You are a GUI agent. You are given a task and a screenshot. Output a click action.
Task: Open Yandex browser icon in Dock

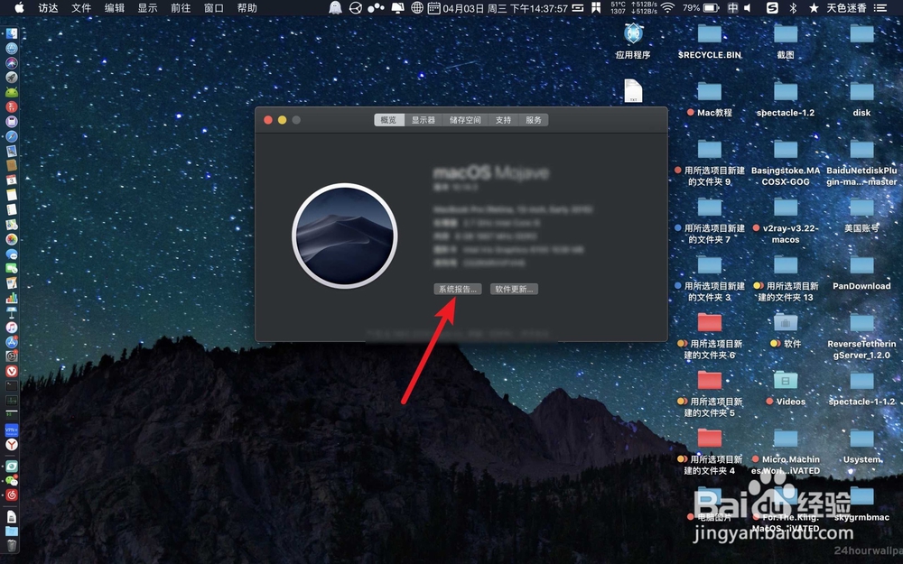(x=12, y=444)
